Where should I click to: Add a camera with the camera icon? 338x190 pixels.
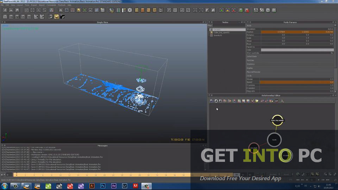90,10
